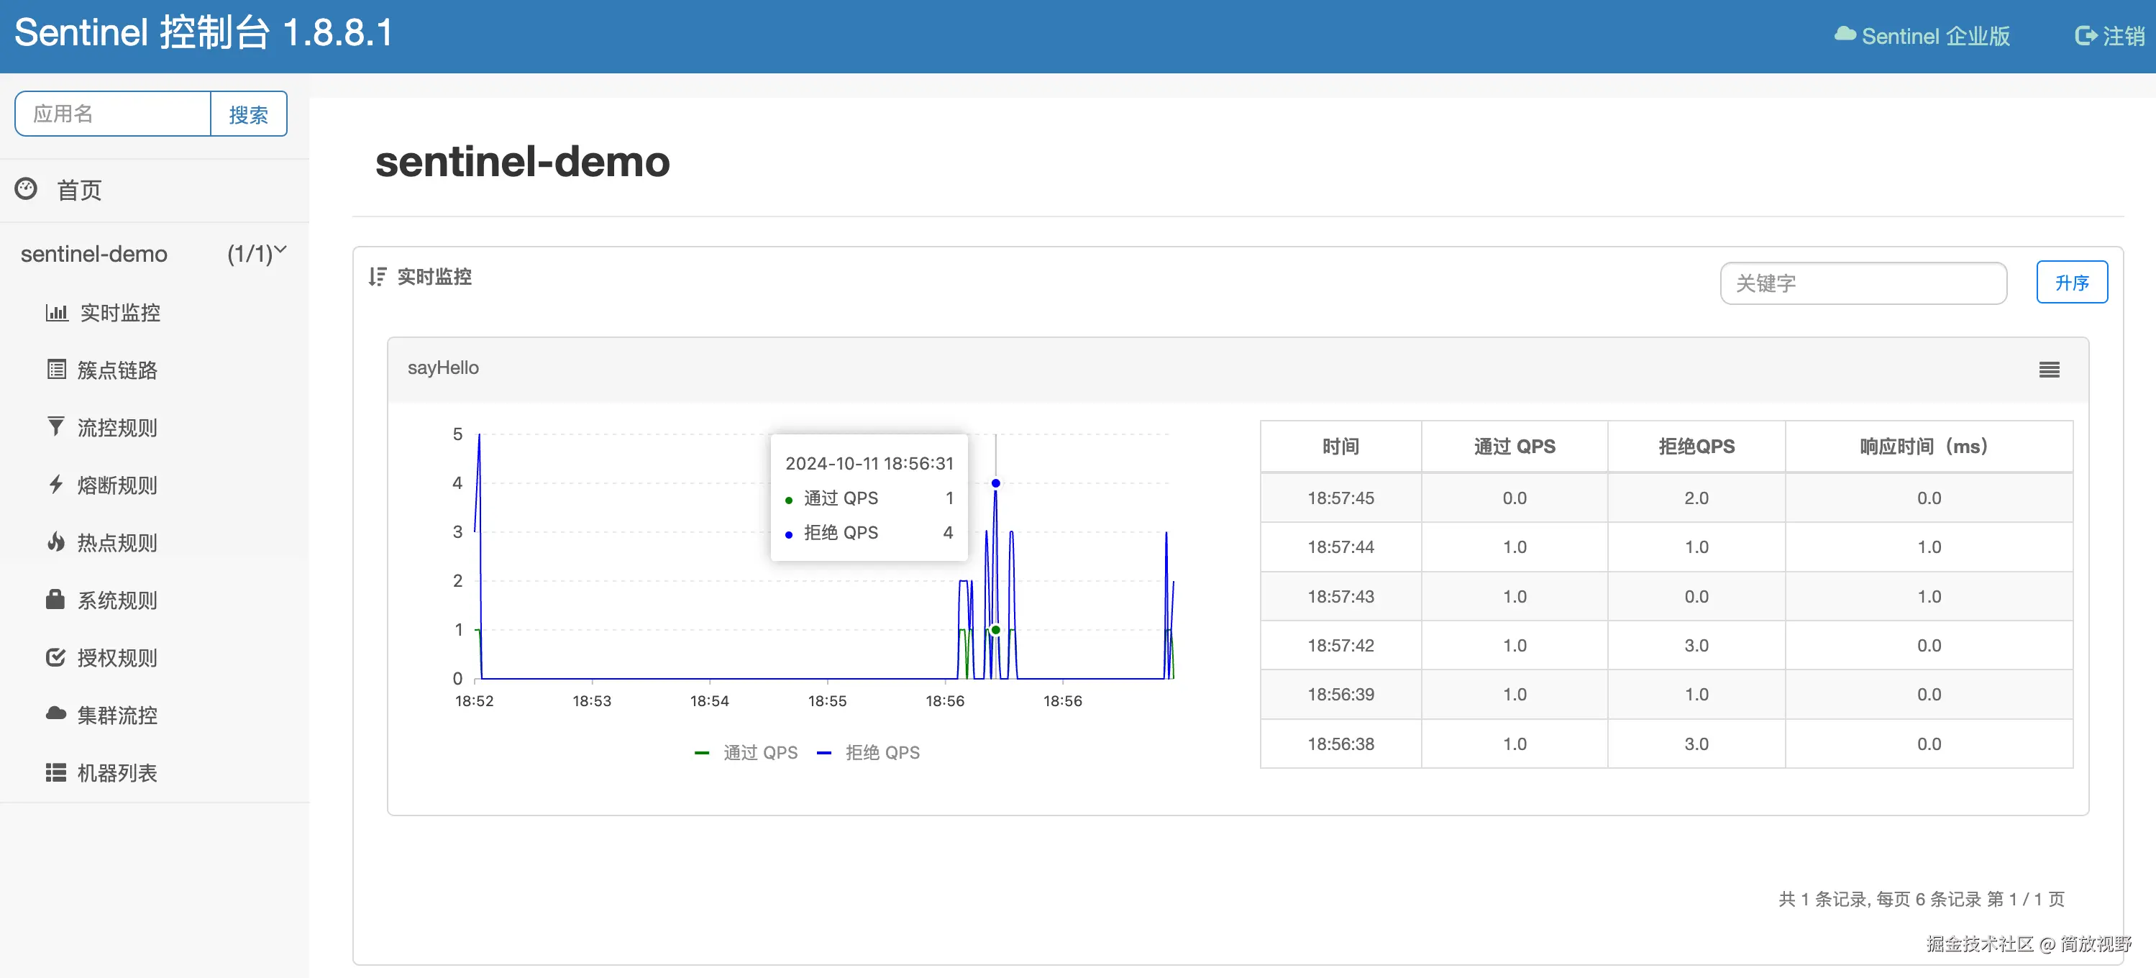Click the 升序 sort order button

pyautogui.click(x=2071, y=283)
